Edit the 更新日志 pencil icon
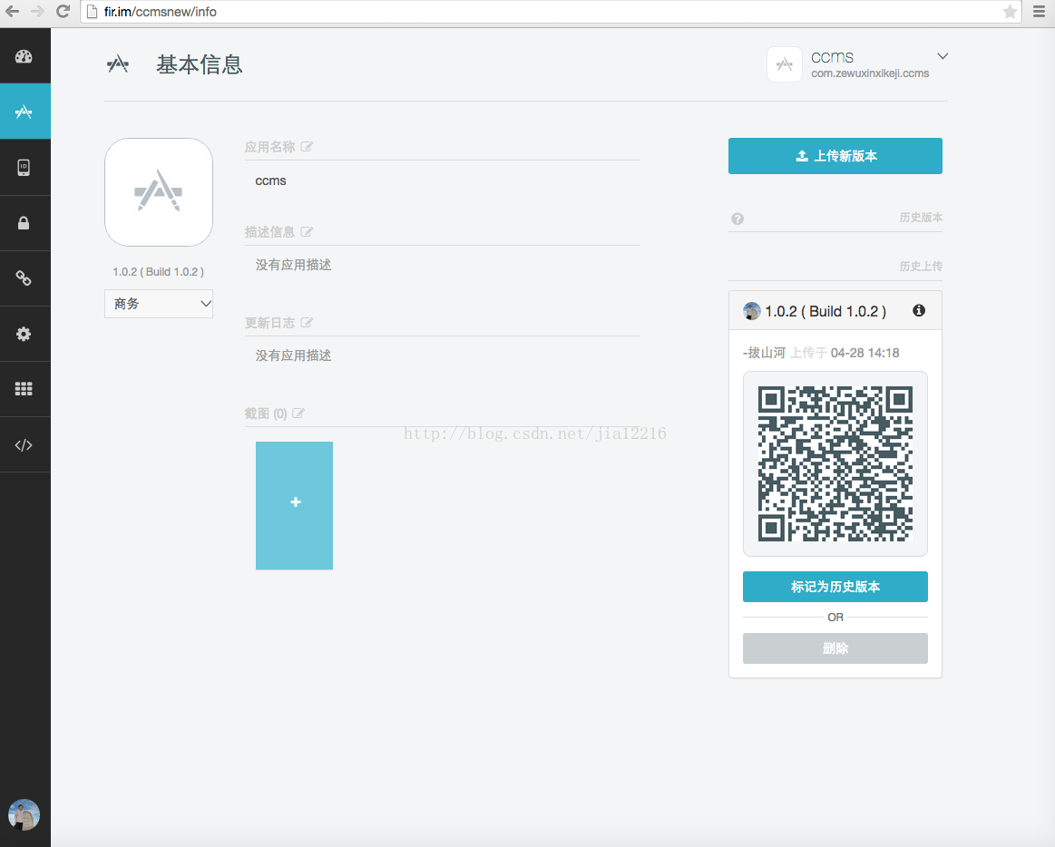 click(x=307, y=323)
